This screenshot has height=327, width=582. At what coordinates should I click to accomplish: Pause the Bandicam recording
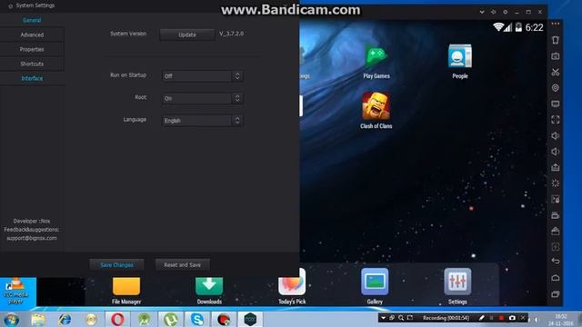(x=491, y=318)
